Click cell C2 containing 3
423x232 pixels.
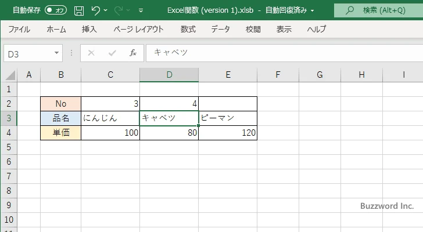[110, 104]
